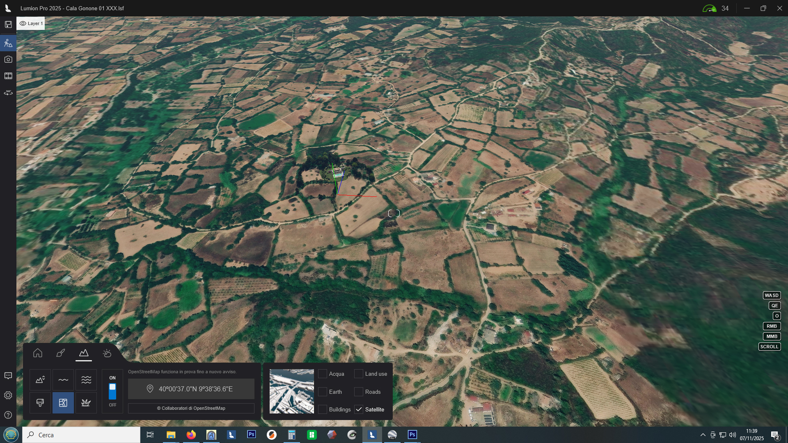Enable the Earth checkbox

coord(323,392)
